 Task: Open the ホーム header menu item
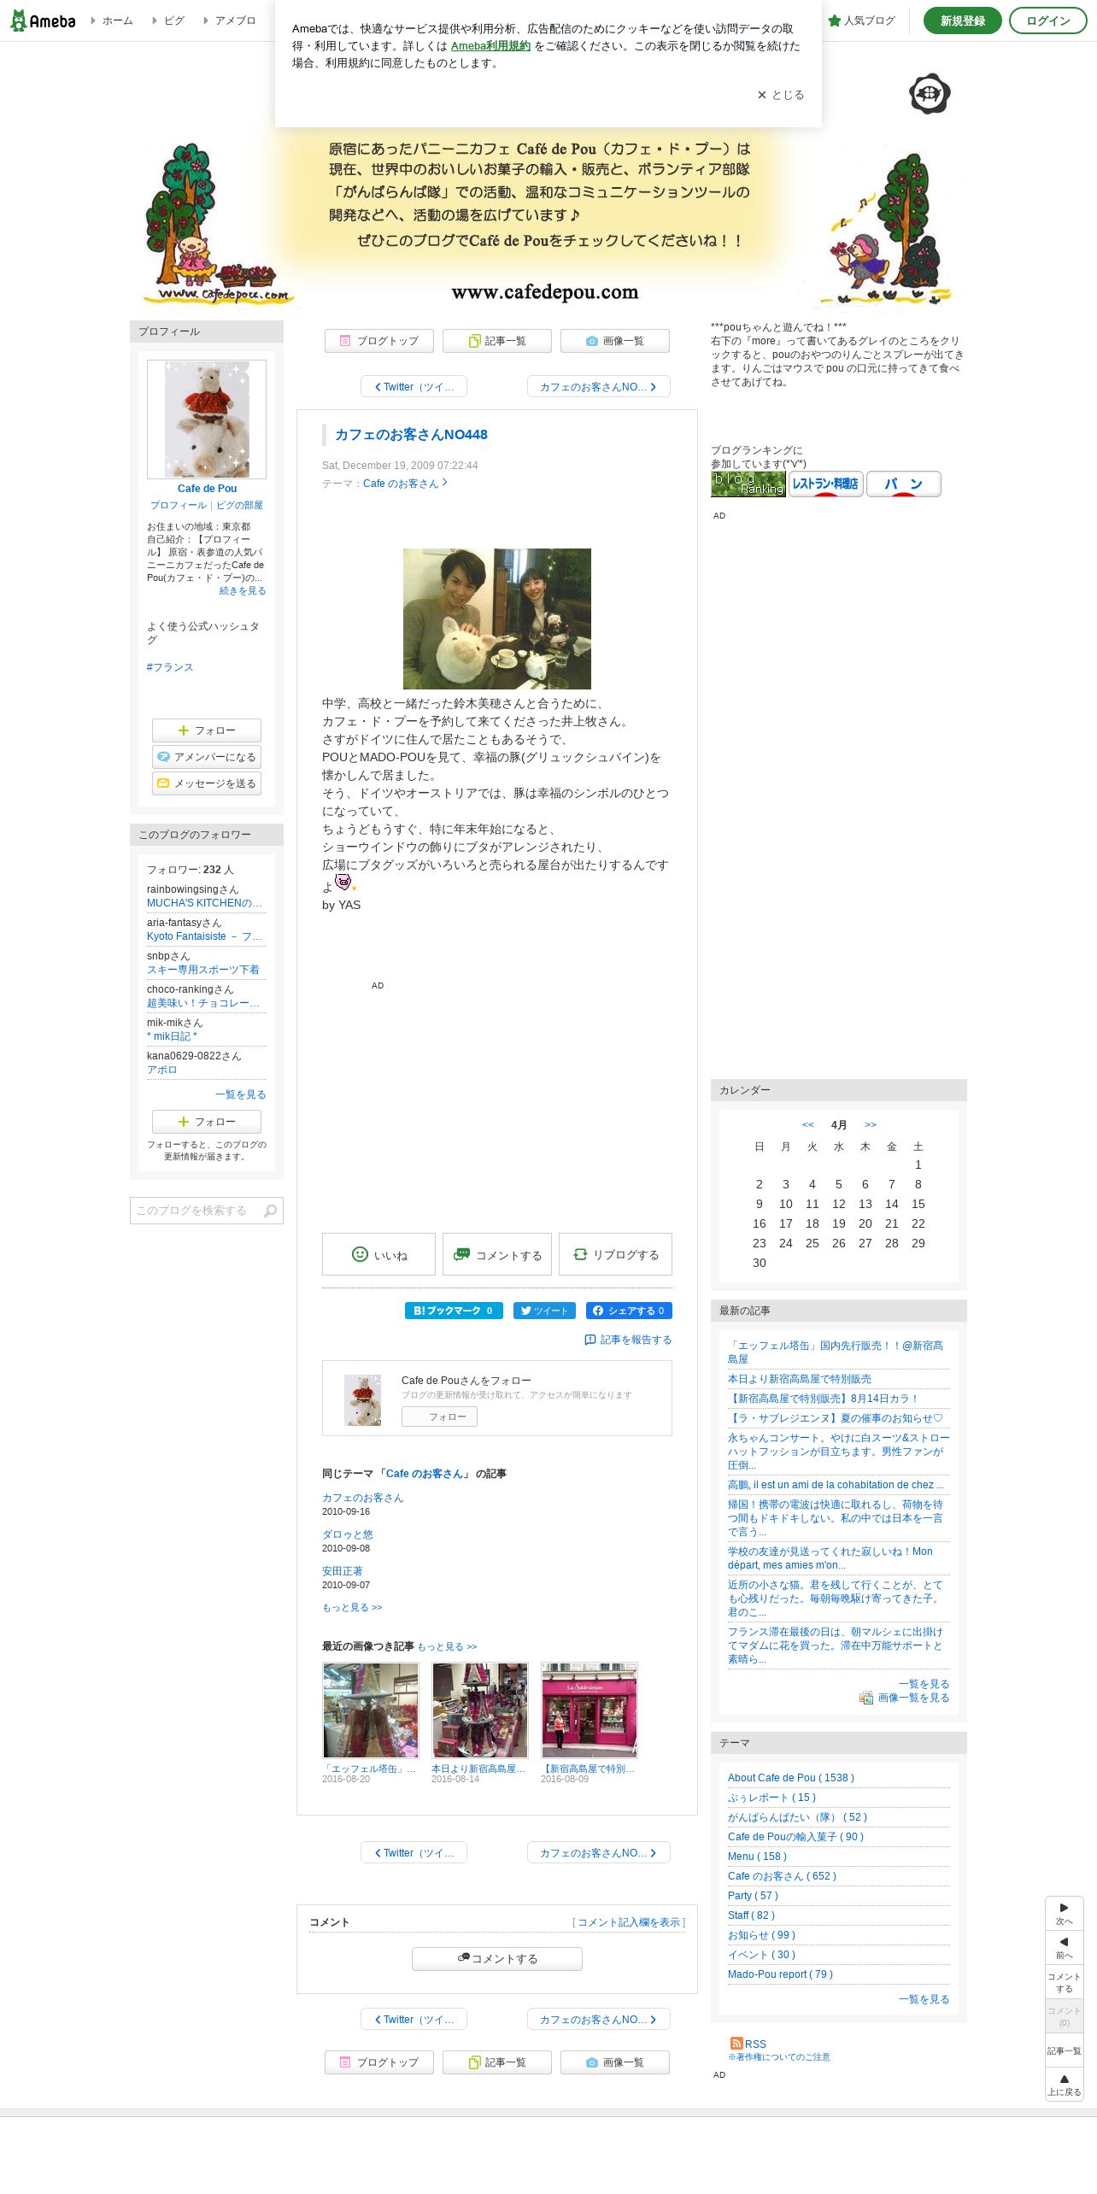tap(112, 21)
